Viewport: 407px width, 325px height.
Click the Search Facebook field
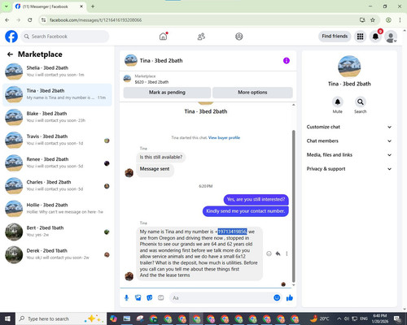65,37
